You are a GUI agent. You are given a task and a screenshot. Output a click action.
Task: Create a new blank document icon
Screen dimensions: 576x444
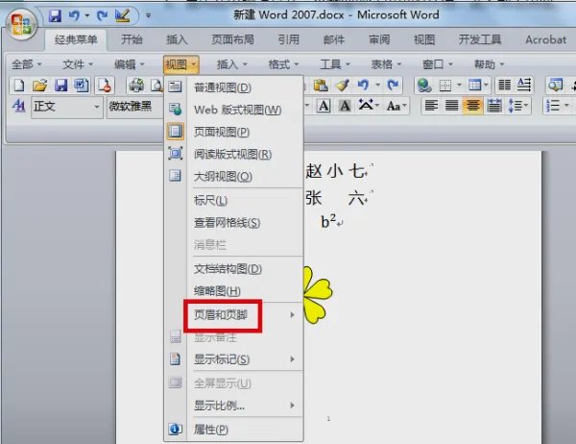click(19, 86)
